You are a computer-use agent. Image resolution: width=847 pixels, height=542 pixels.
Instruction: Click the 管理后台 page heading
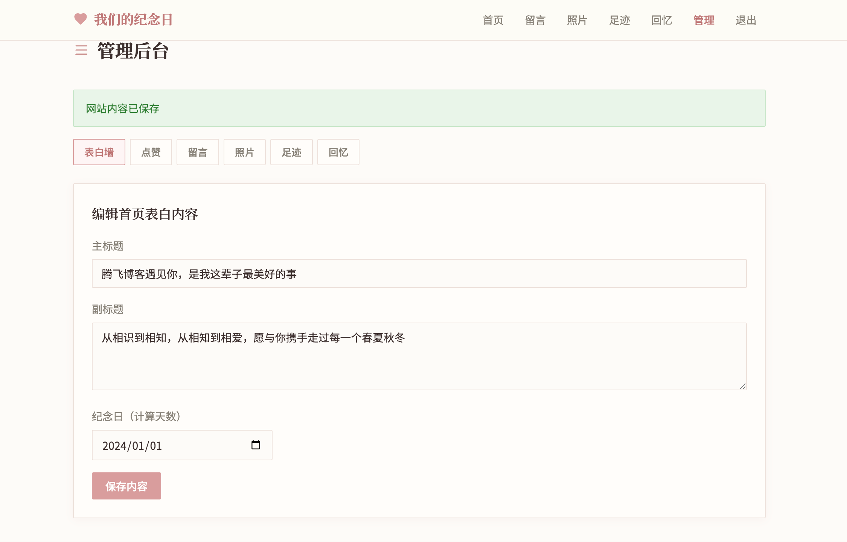tap(133, 51)
